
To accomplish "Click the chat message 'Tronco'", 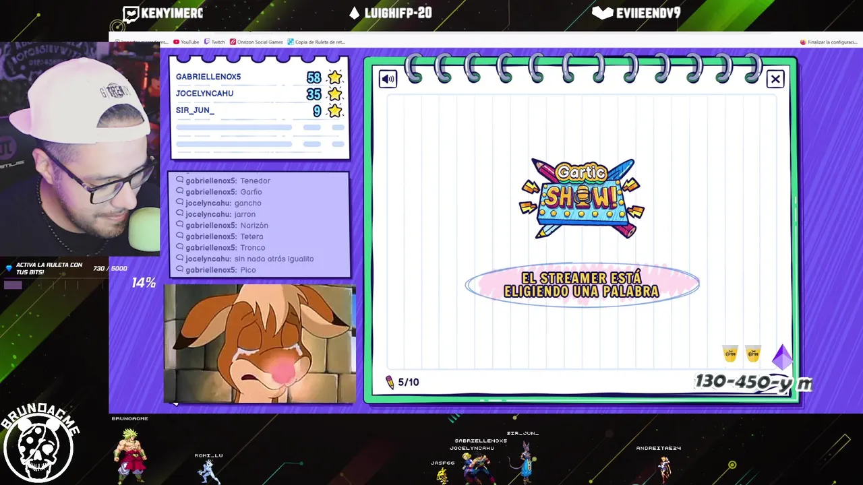I will pyautogui.click(x=253, y=247).
